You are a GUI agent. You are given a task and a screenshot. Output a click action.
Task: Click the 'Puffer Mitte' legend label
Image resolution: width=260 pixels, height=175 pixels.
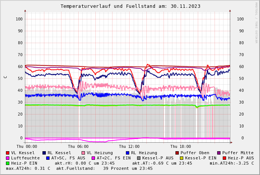[238, 153]
